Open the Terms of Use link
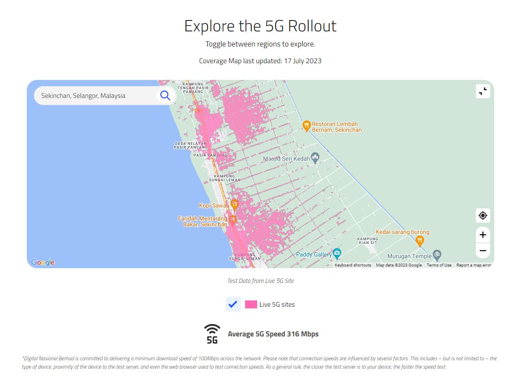This screenshot has width=516, height=382. (439, 265)
